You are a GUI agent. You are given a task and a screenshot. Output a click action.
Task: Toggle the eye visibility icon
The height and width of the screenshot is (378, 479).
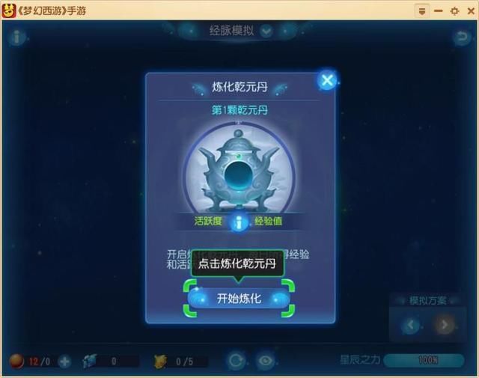coord(266,361)
